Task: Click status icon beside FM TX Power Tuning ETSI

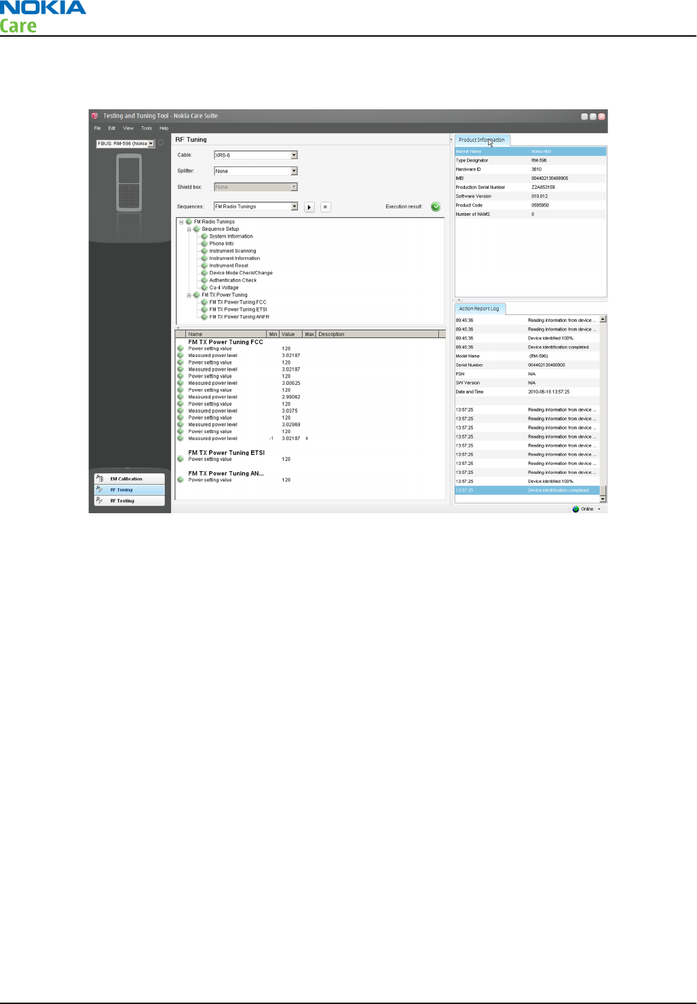Action: click(204, 310)
